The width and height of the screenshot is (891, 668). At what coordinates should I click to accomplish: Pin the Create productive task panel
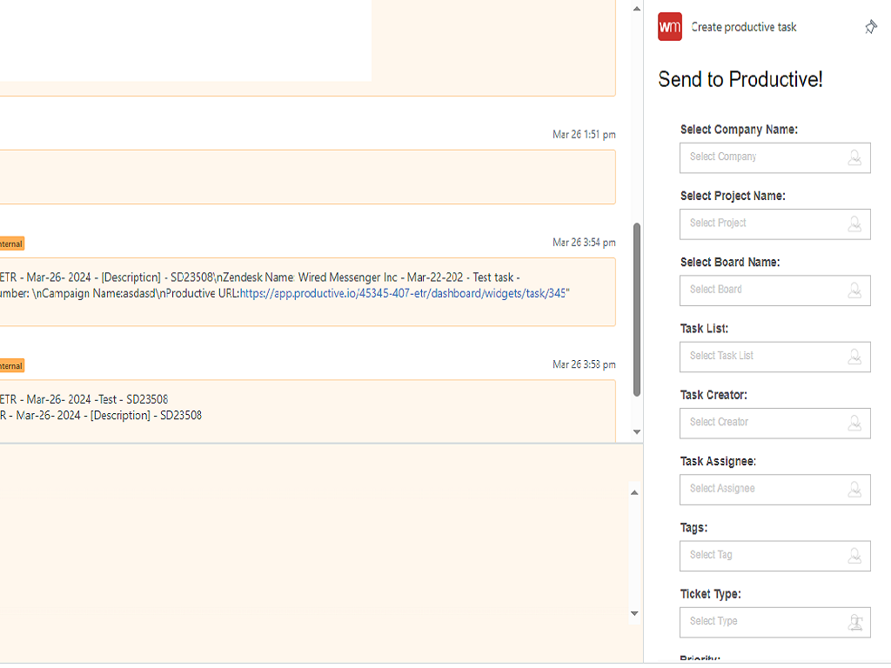tap(870, 27)
